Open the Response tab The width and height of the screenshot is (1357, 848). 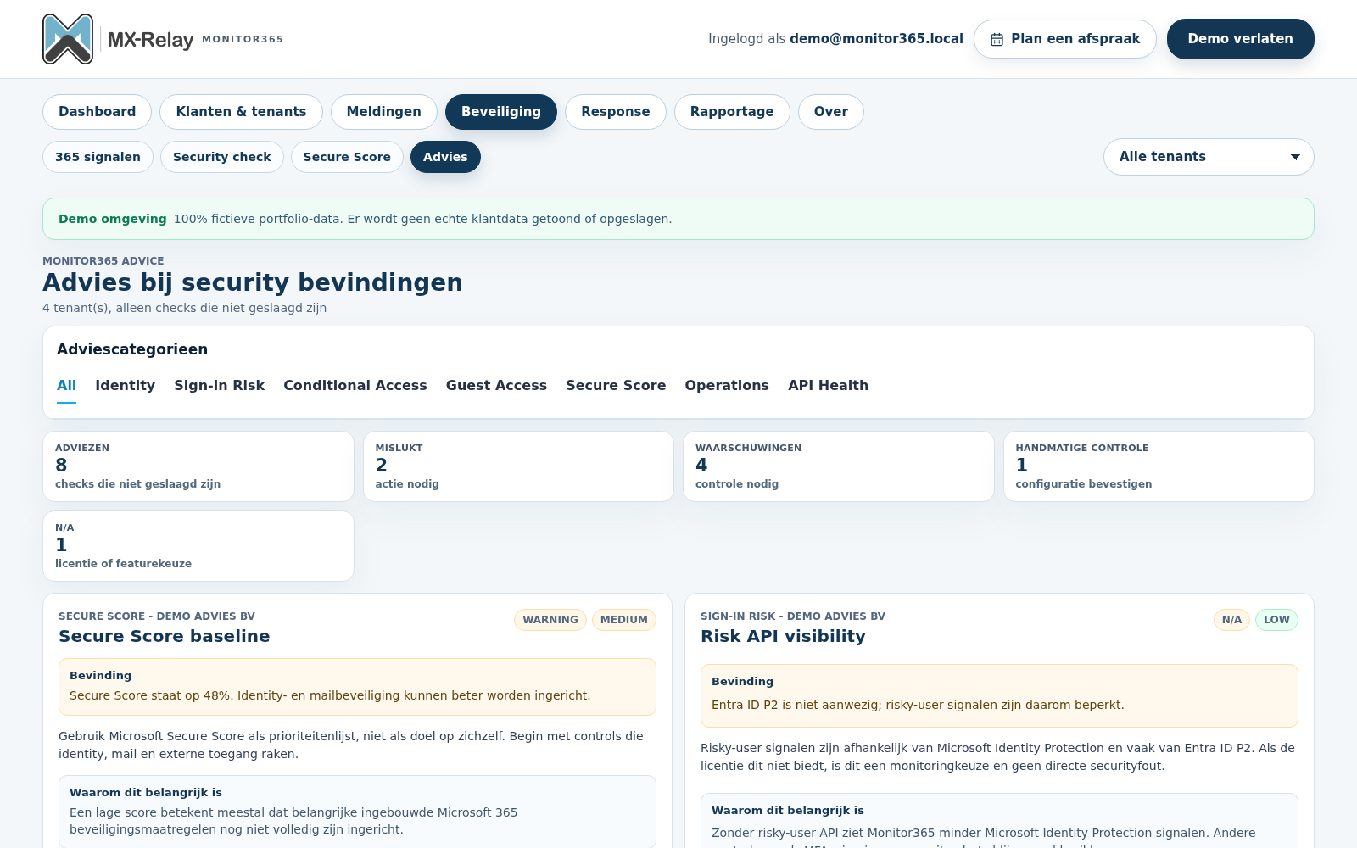coord(615,112)
